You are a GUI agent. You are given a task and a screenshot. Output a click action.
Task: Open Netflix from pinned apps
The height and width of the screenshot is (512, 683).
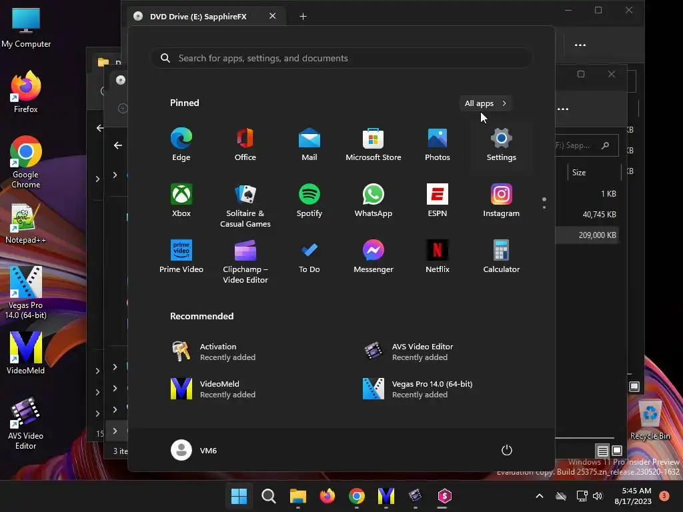tap(438, 257)
